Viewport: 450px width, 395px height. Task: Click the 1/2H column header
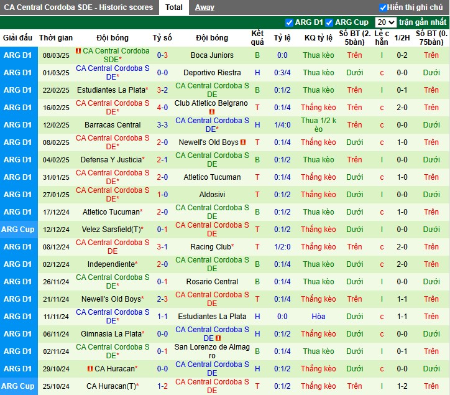[x=402, y=37]
